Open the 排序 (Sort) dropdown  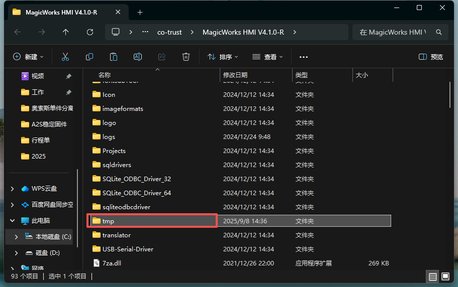tap(223, 57)
